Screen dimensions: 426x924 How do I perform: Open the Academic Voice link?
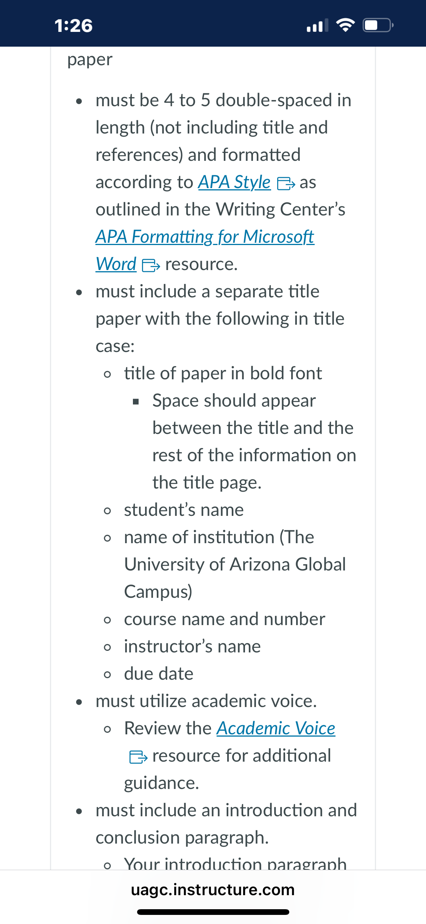276,729
